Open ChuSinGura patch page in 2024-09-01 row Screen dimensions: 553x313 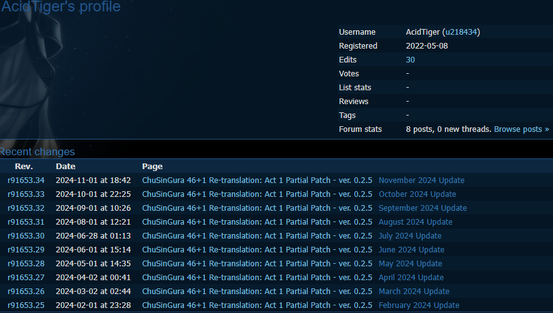pyautogui.click(x=257, y=208)
